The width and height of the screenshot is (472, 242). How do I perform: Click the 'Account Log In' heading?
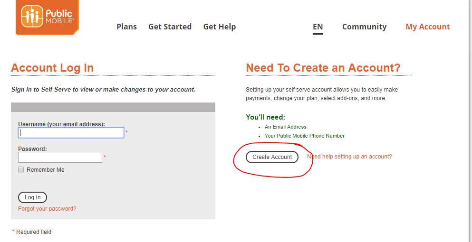coord(52,68)
